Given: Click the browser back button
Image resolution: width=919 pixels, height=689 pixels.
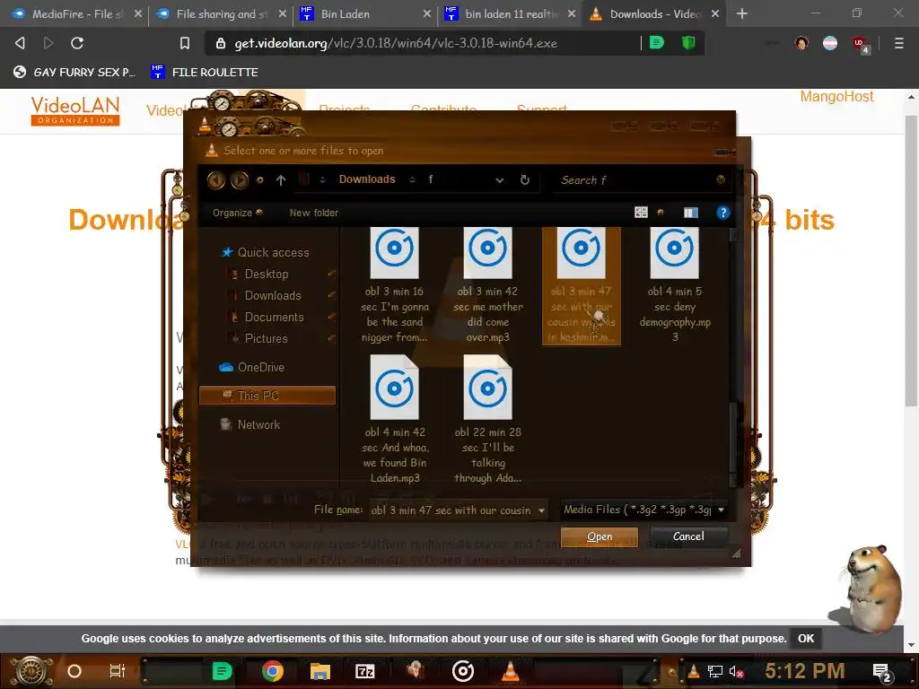Looking at the screenshot, I should (x=20, y=43).
